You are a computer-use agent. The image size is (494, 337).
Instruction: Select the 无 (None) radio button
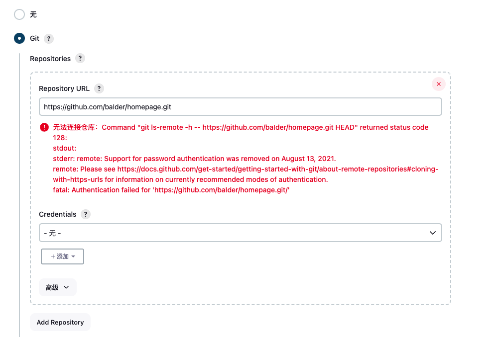(19, 14)
